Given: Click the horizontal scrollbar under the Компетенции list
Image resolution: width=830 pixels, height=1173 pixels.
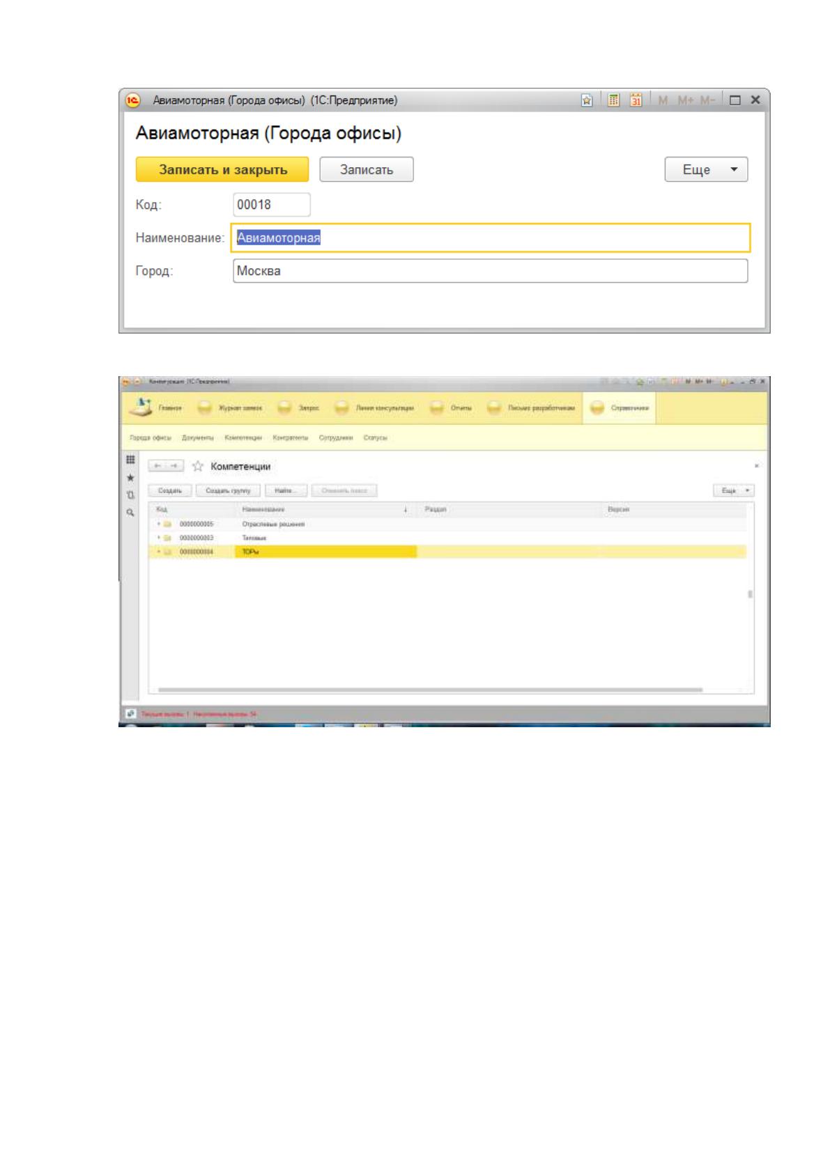Looking at the screenshot, I should (x=430, y=690).
